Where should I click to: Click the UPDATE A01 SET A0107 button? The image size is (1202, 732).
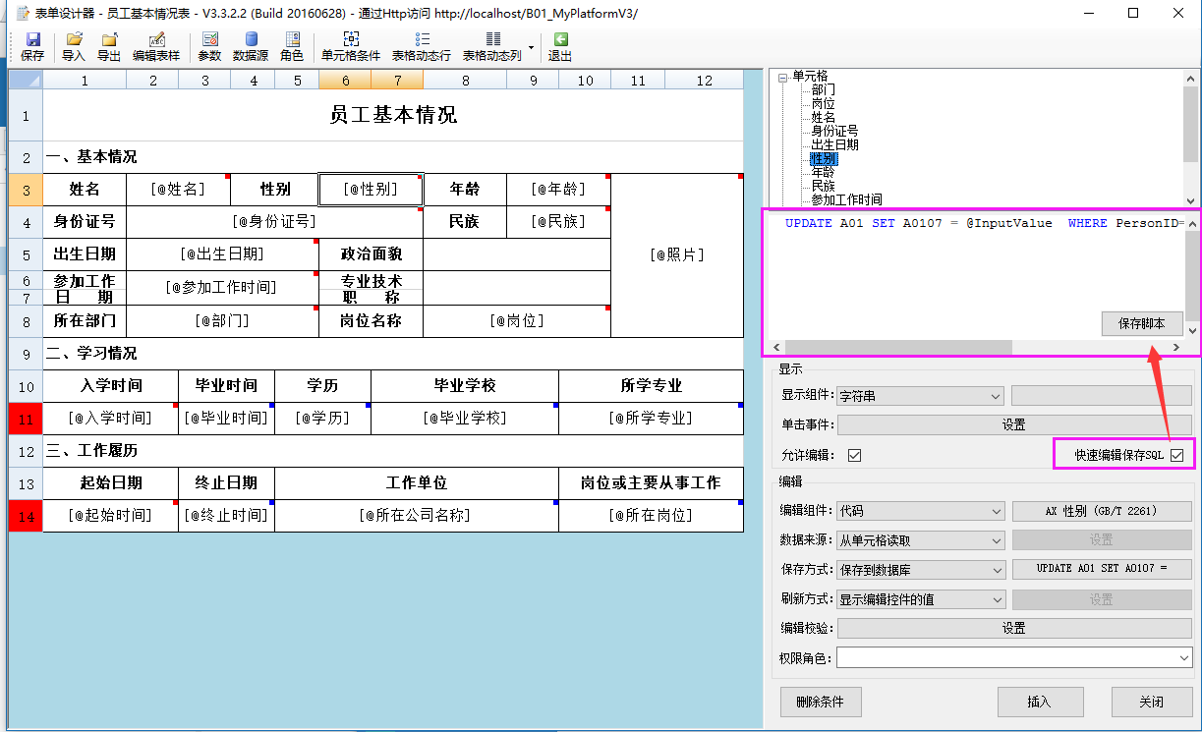click(1101, 570)
